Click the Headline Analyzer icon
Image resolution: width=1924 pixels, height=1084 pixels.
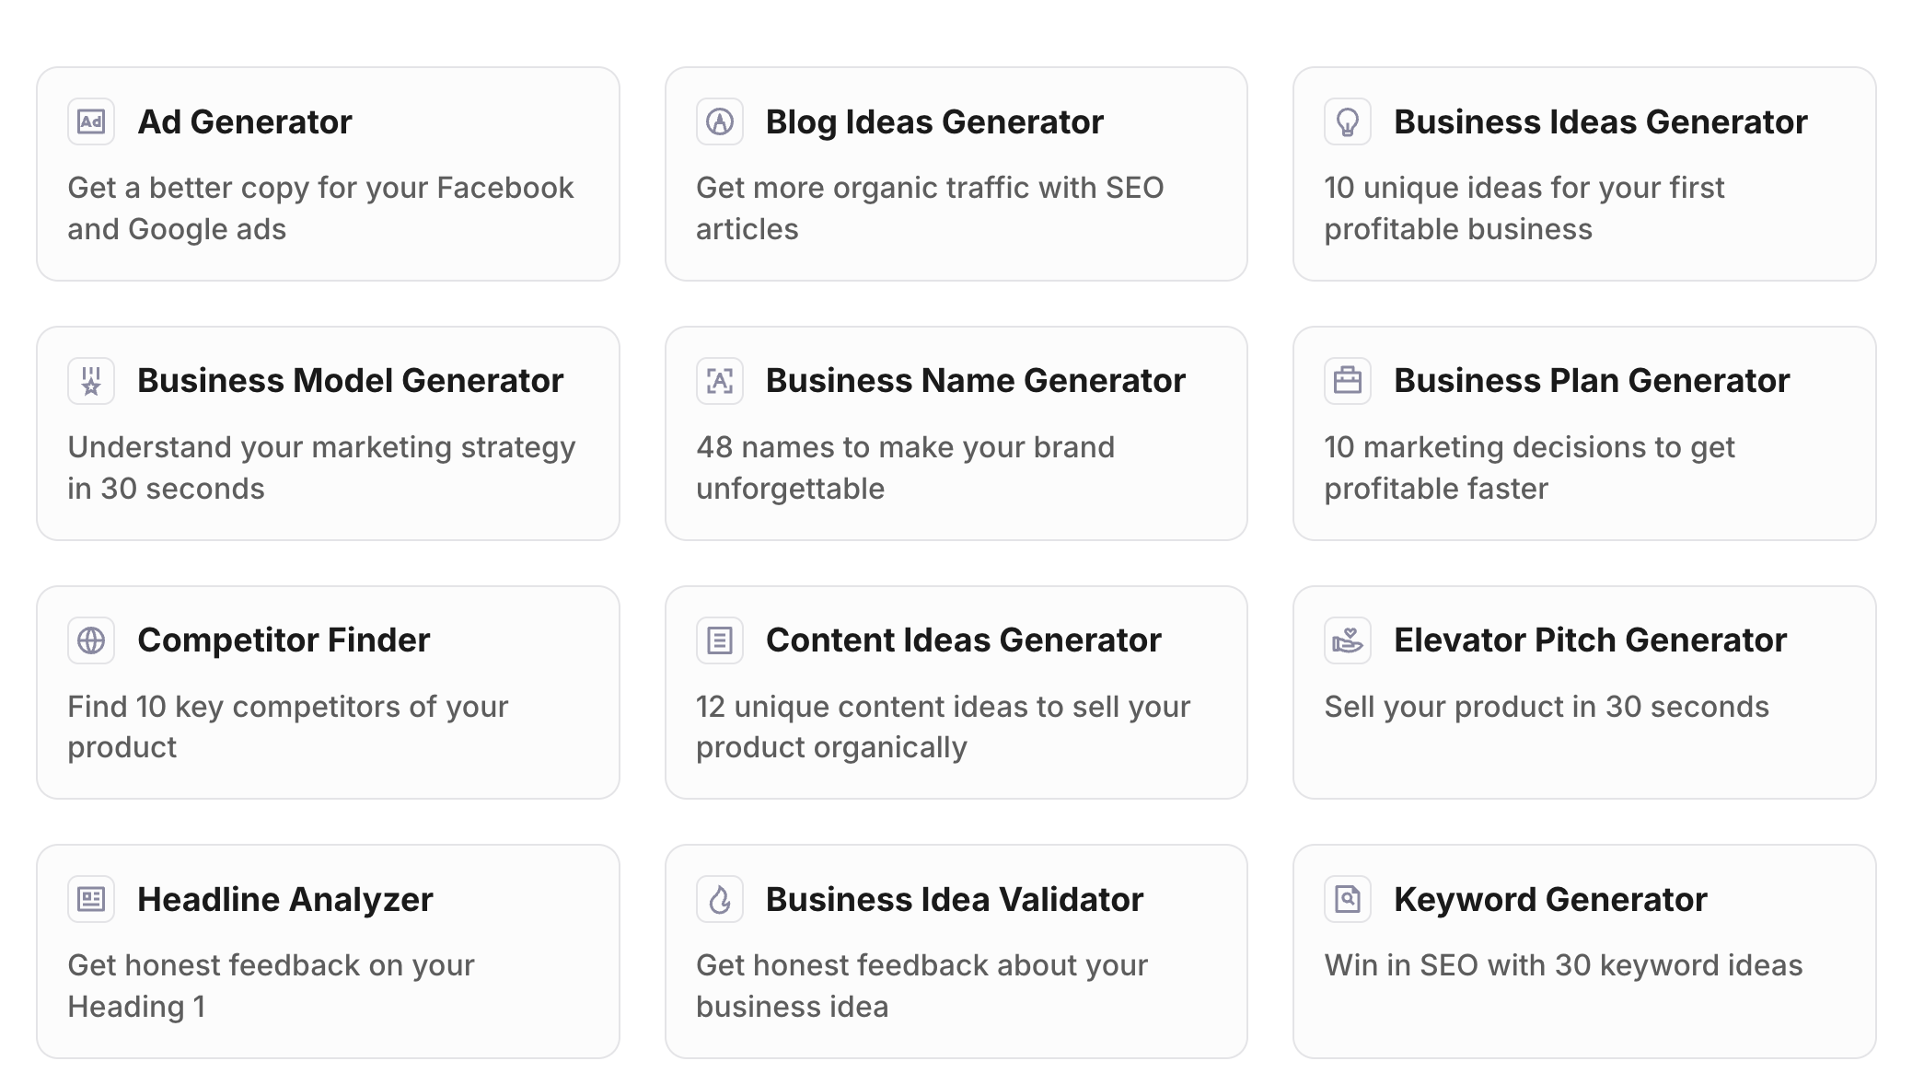click(x=89, y=900)
